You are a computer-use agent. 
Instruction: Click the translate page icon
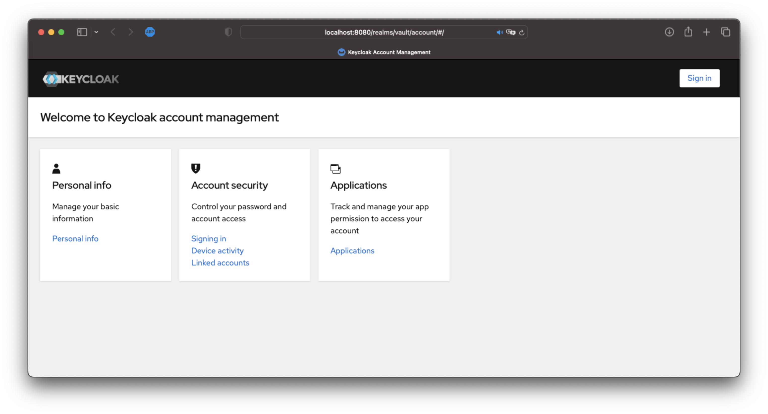(x=511, y=32)
